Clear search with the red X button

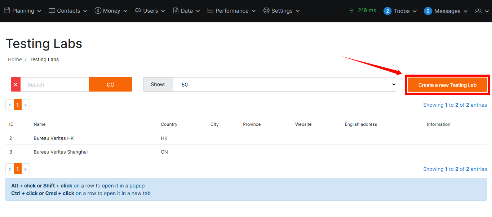click(15, 84)
